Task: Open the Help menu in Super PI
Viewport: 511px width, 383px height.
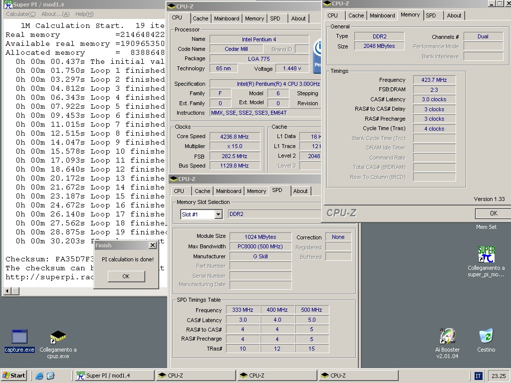Action: point(84,14)
